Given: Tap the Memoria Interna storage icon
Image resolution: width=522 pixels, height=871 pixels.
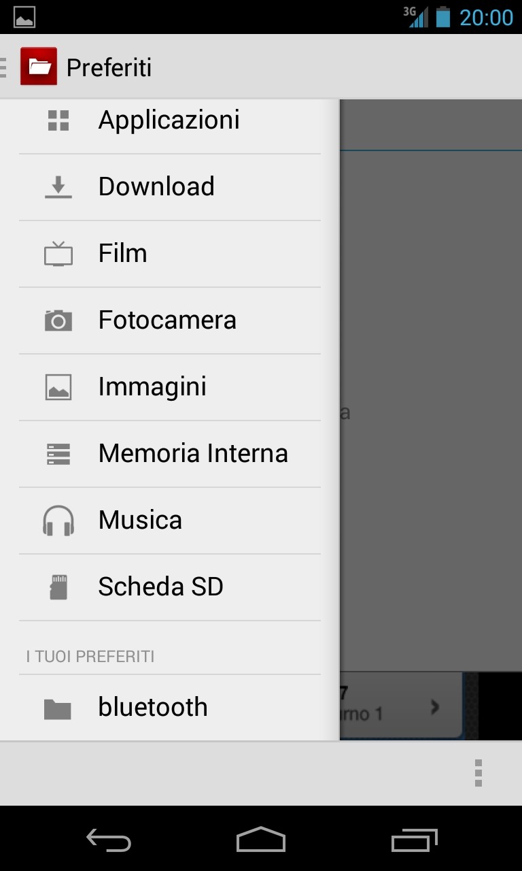Looking at the screenshot, I should click(x=58, y=454).
